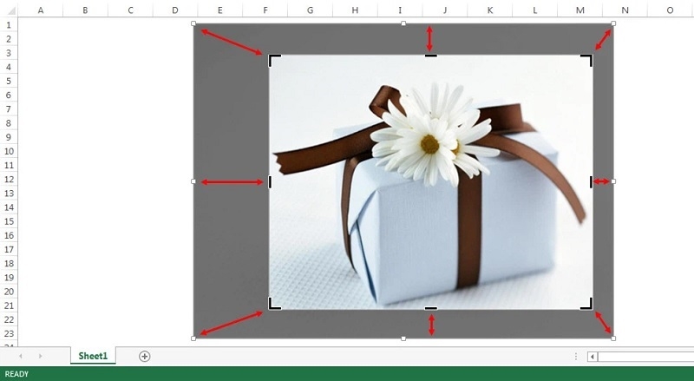Viewport: 694px width, 381px height.
Task: Click horizontal scrollbar left arrow
Action: (593, 356)
